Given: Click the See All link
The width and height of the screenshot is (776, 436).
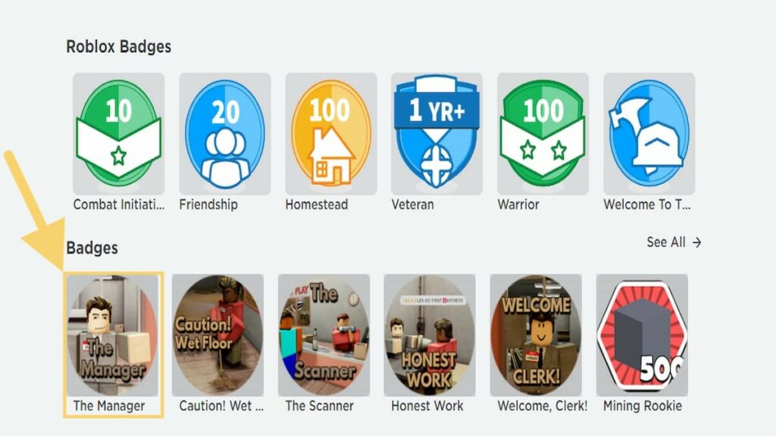Looking at the screenshot, I should 665,242.
